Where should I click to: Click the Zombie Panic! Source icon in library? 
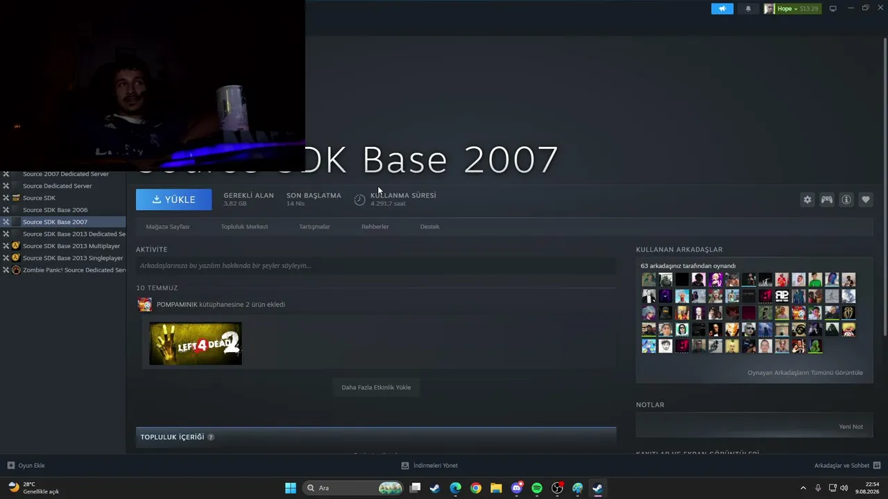coord(16,270)
